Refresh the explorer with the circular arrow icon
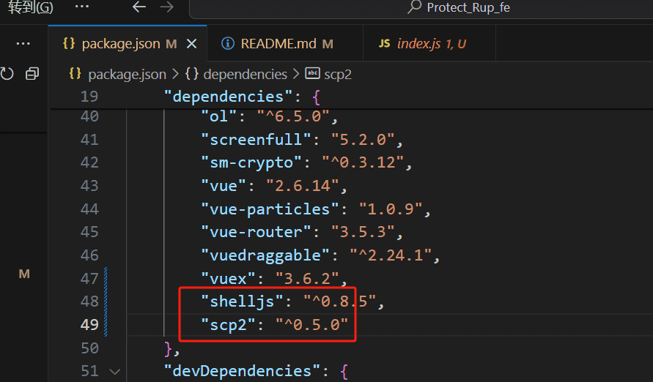 coord(7,74)
